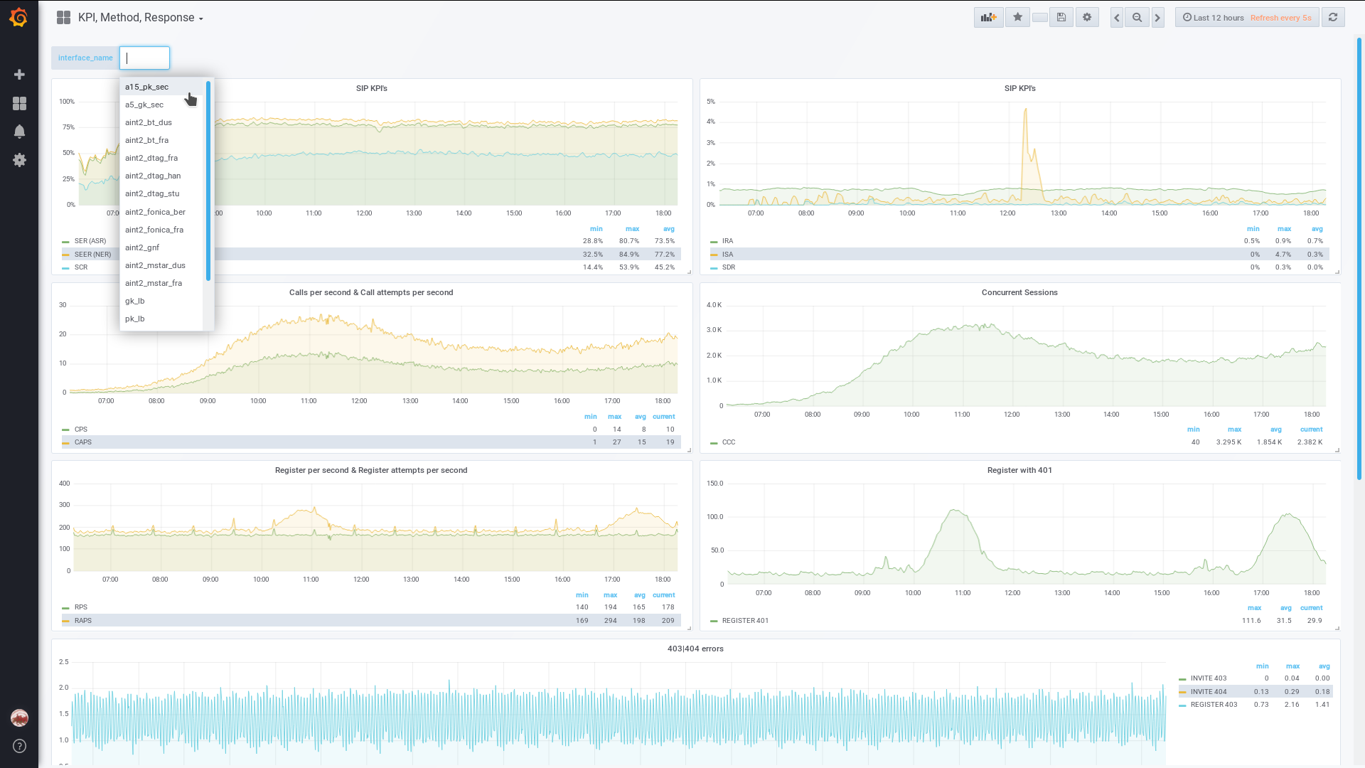Save the dashboard with disk icon
Viewport: 1365px width, 768px height.
pyautogui.click(x=1061, y=18)
